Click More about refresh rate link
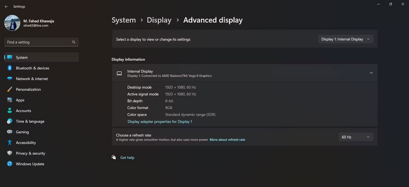This screenshot has width=409, height=187. coord(227,140)
